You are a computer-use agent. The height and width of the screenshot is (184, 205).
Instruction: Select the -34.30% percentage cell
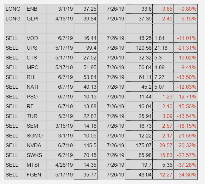click(186, 175)
